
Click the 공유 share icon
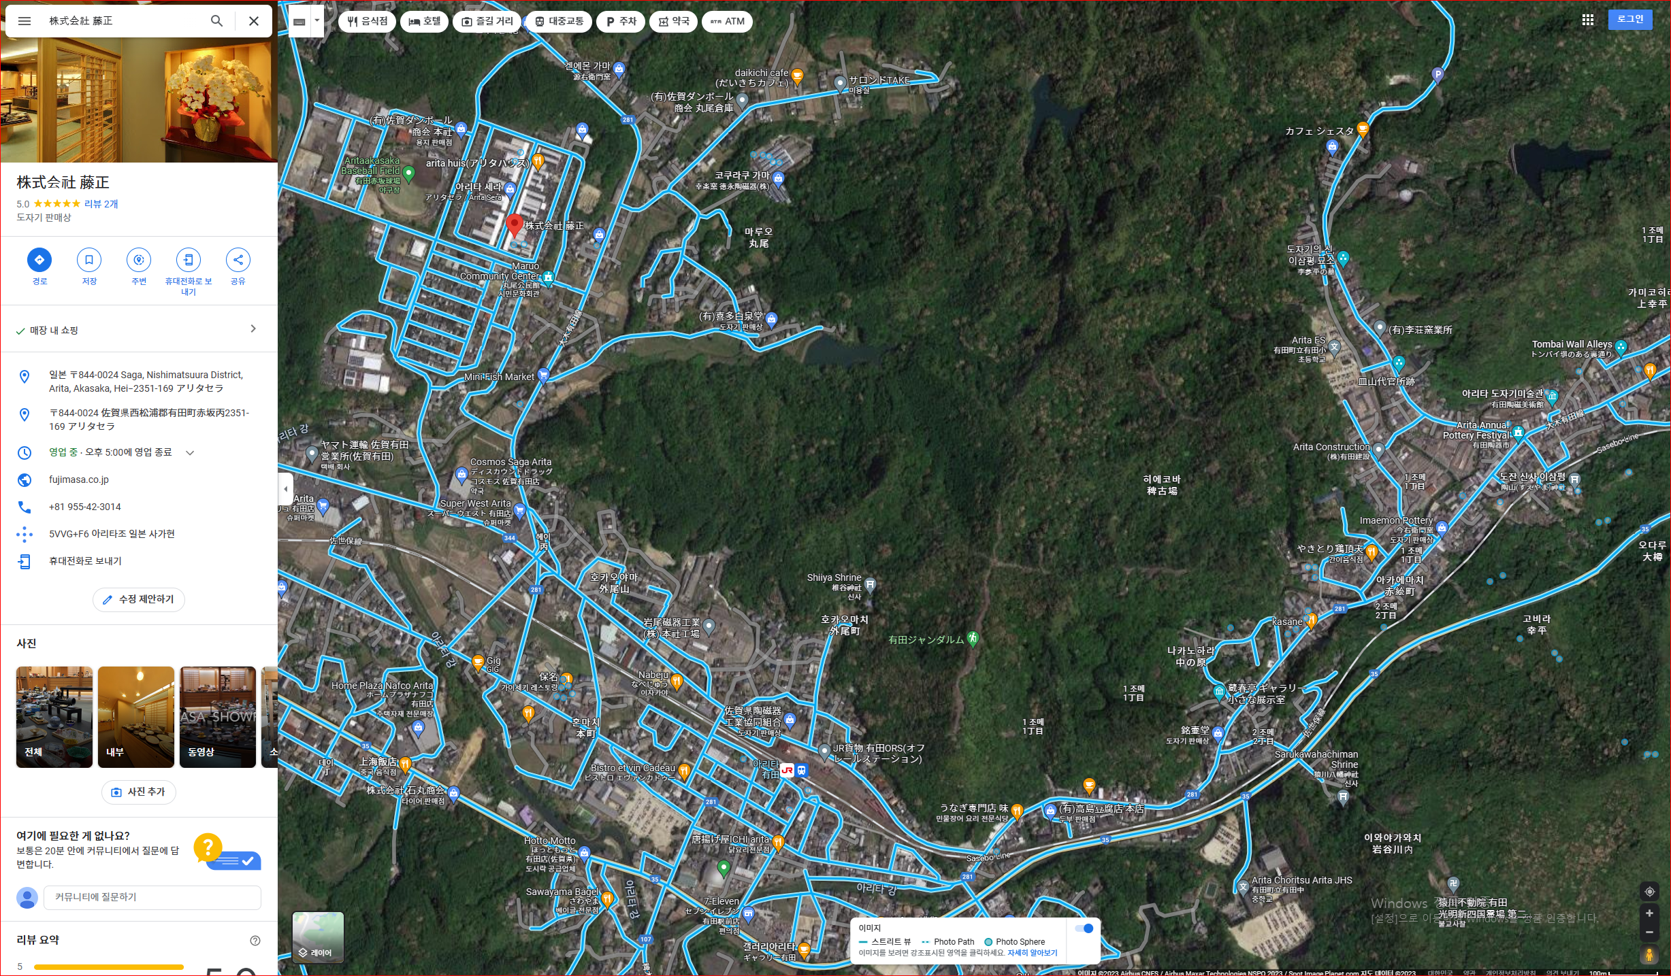[238, 260]
